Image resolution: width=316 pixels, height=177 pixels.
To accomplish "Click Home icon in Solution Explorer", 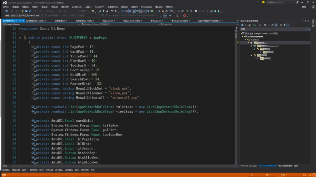I will click(x=250, y=25).
